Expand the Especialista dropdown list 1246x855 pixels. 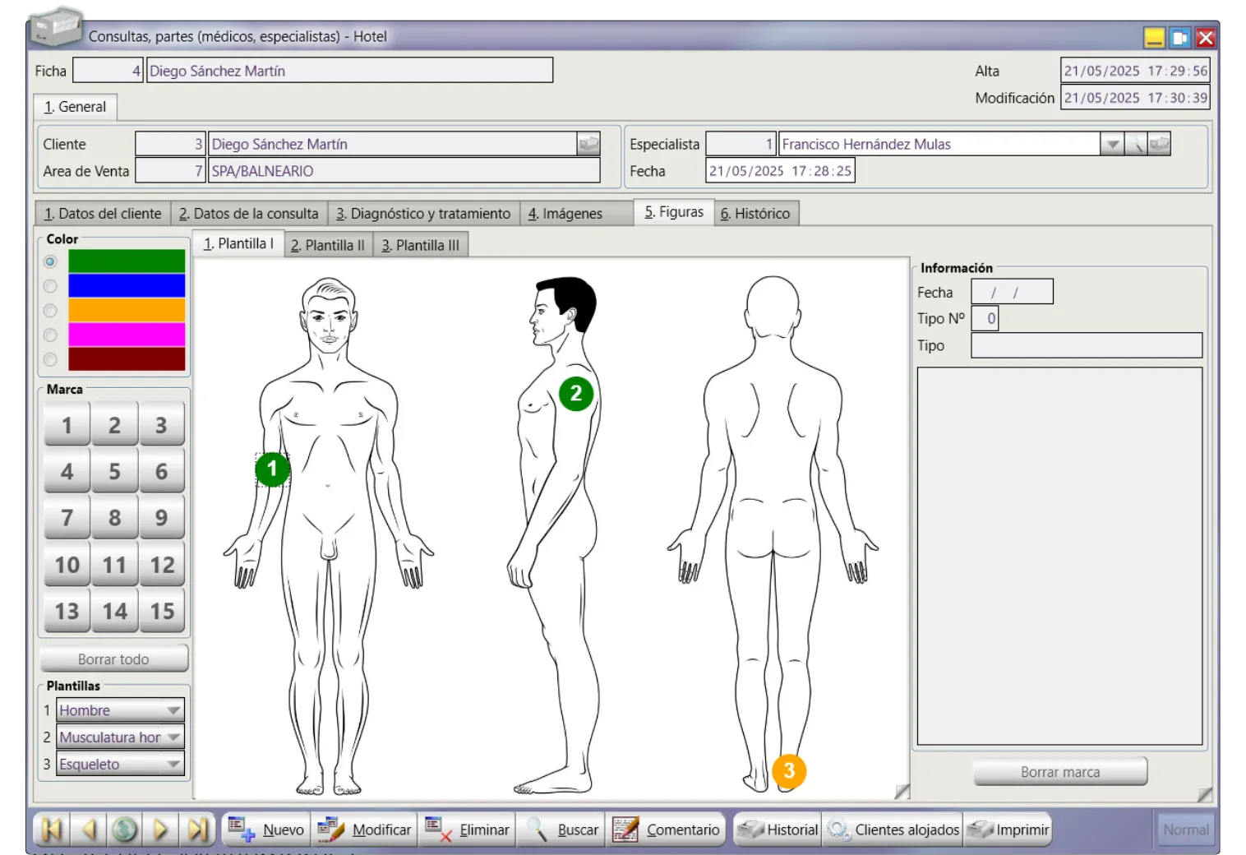click(1111, 144)
